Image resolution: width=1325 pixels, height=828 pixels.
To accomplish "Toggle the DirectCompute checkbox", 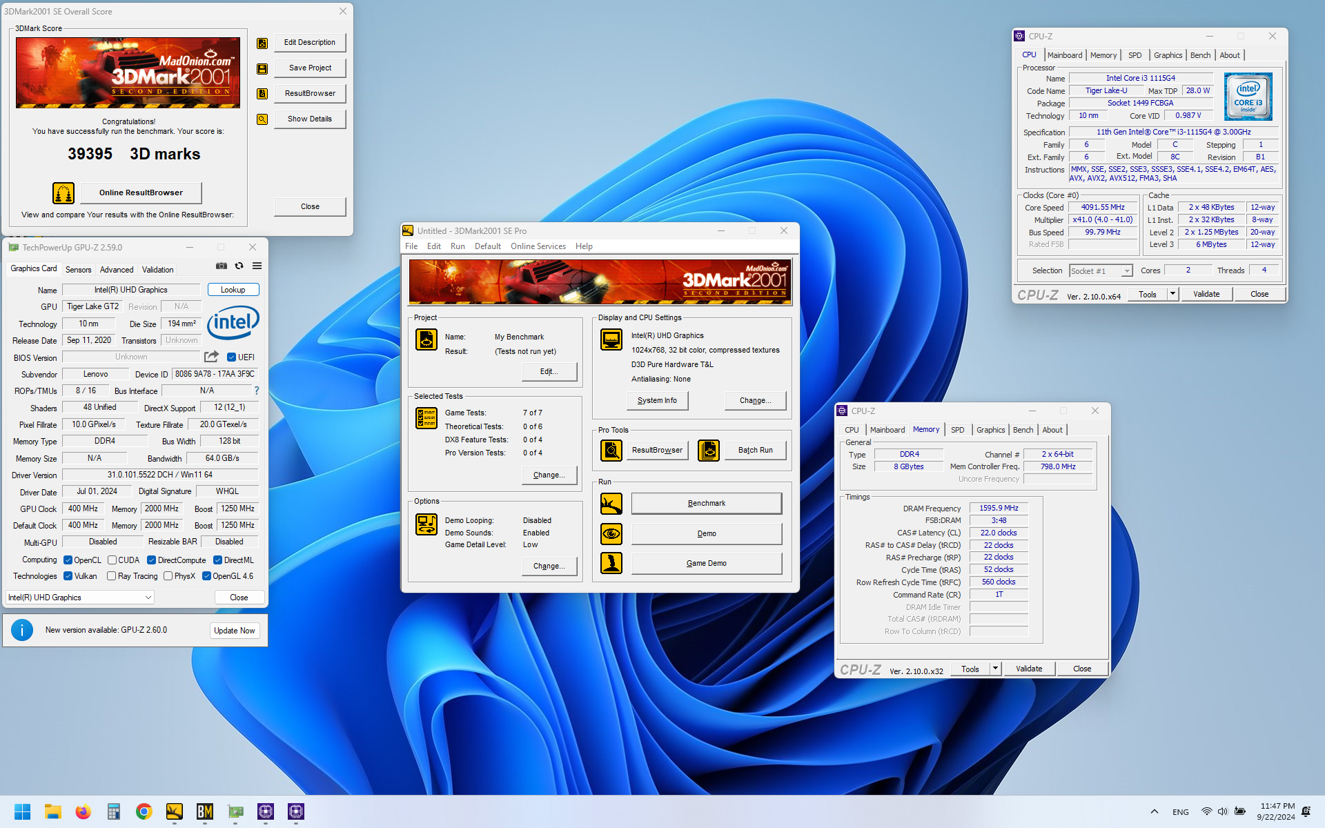I will coord(152,560).
